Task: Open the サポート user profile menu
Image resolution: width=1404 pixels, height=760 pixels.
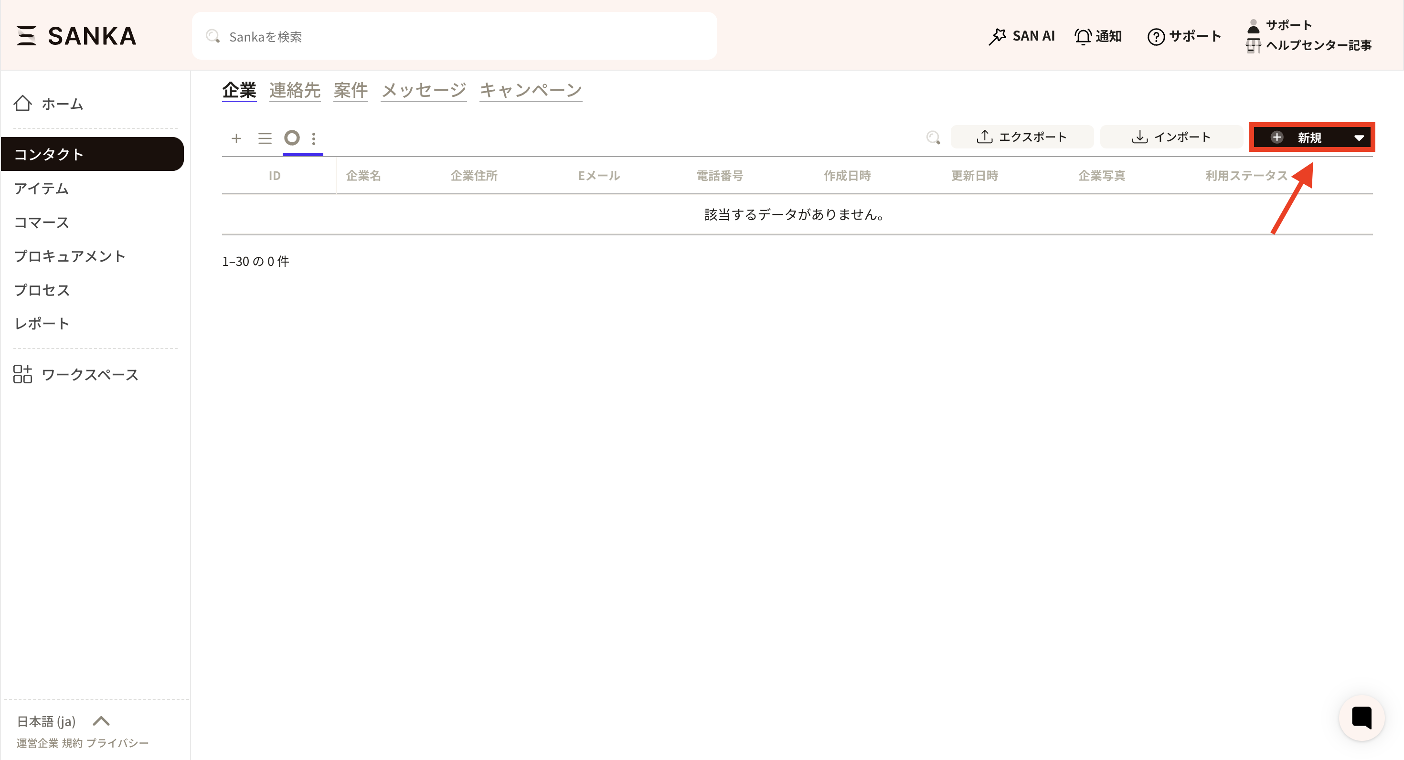Action: (1288, 25)
